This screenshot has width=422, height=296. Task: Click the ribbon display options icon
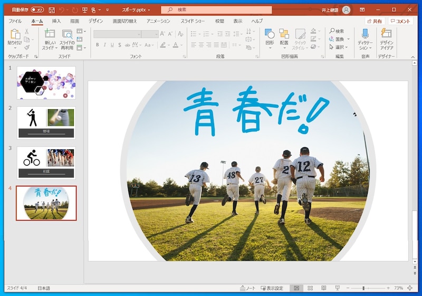(362, 9)
